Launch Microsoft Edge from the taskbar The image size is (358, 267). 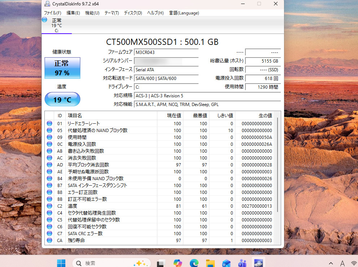[x=194, y=263]
